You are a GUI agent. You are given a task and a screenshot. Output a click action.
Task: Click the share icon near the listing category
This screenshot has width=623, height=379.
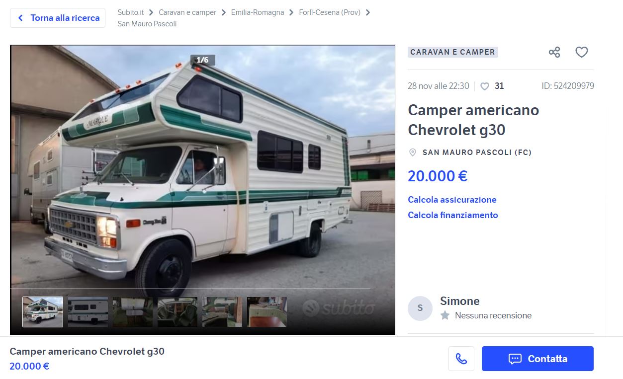tap(554, 52)
